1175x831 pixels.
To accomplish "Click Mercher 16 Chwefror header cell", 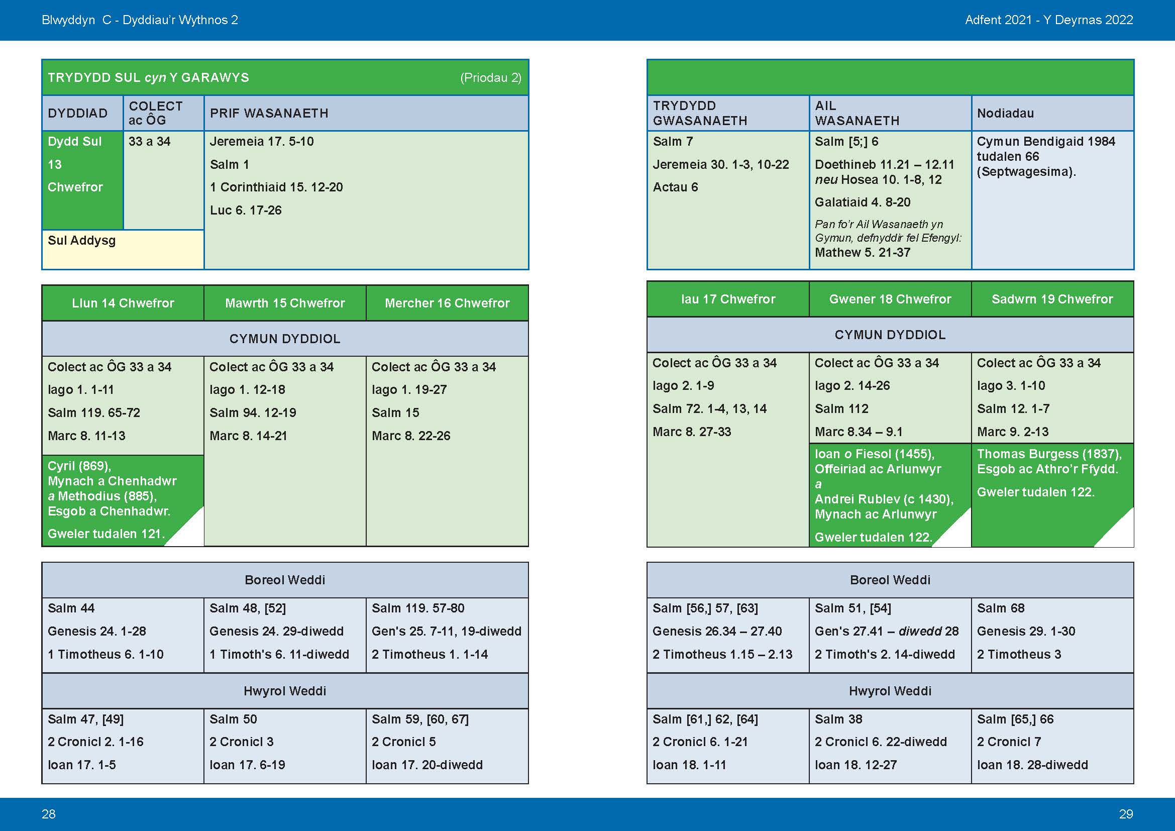I will [x=447, y=303].
